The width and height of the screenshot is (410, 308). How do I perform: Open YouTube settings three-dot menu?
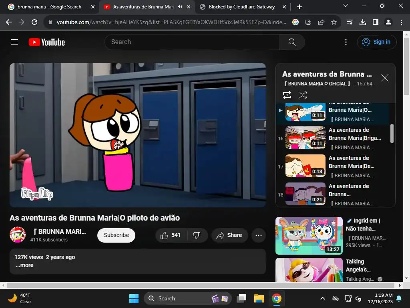pyautogui.click(x=346, y=42)
